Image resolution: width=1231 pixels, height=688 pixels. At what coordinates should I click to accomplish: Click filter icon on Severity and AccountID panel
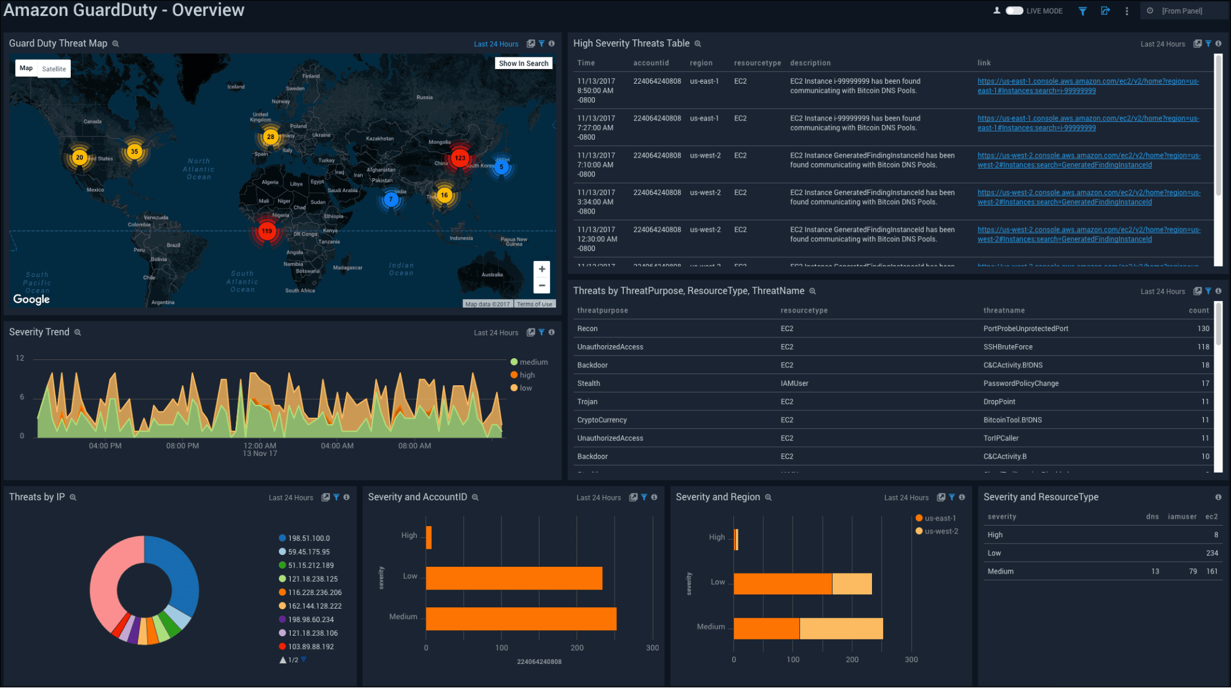[644, 497]
